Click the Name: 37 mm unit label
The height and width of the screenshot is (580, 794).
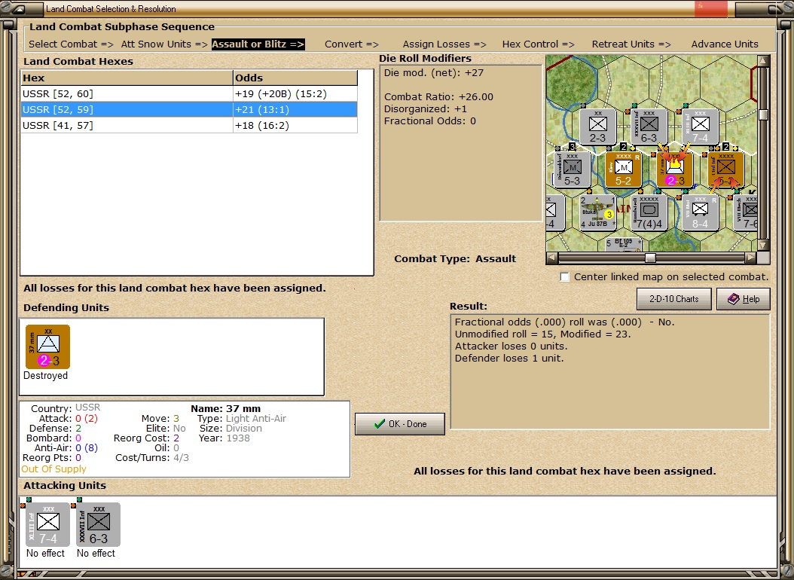tap(226, 408)
